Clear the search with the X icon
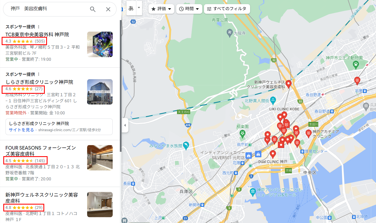The image size is (376, 223). pyautogui.click(x=108, y=9)
